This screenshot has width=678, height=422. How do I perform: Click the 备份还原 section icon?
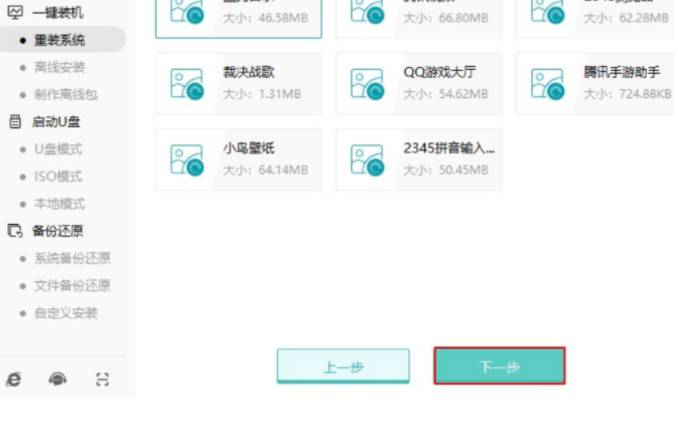(15, 231)
